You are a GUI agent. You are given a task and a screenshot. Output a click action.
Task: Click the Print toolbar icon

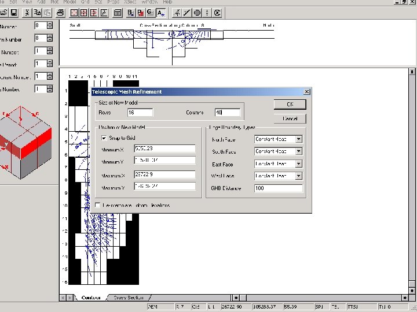61,13
